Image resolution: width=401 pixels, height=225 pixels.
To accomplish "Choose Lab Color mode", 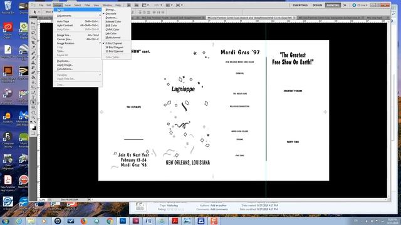I will coord(111,33).
